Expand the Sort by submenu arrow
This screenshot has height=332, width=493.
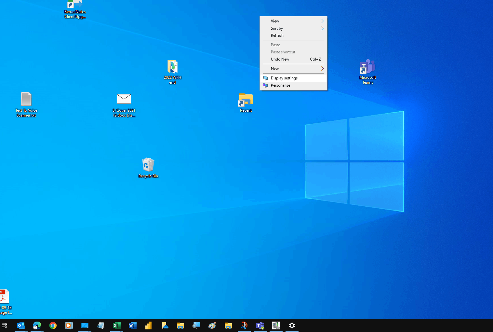(x=322, y=28)
